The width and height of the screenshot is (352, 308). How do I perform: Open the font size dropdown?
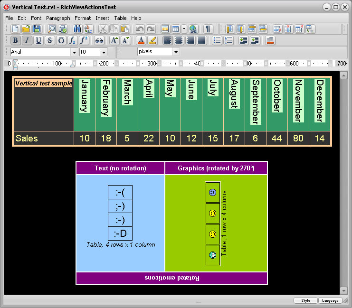coord(104,52)
